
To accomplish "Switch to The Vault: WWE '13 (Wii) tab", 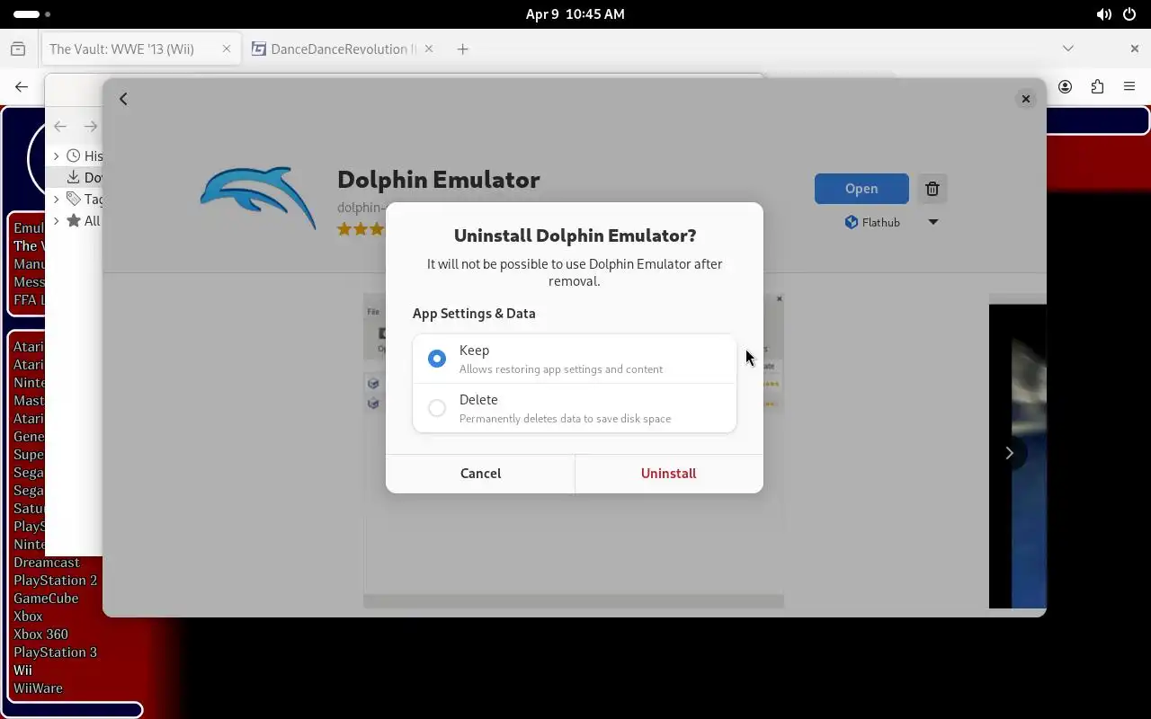I will tap(121, 49).
